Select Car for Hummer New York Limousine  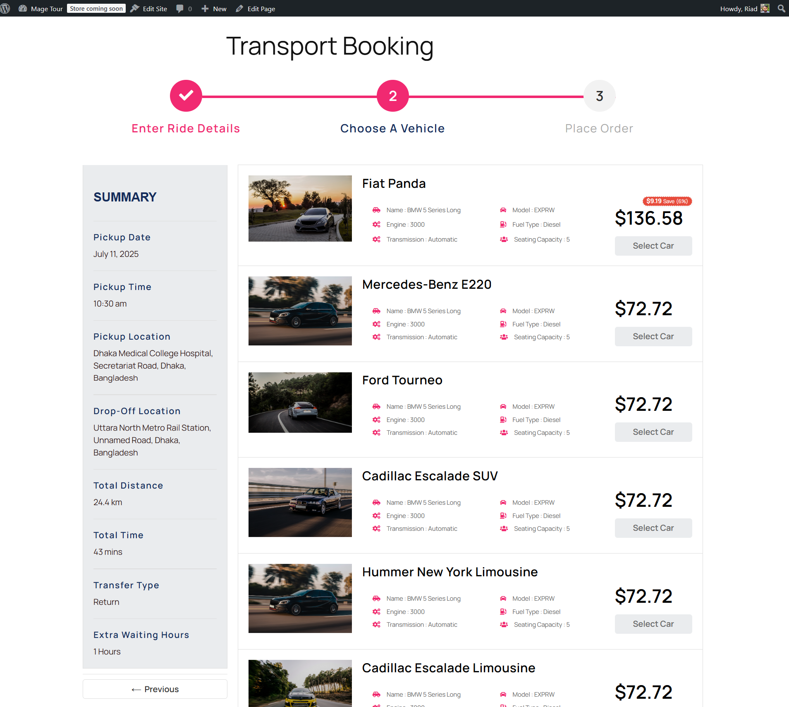coord(653,624)
